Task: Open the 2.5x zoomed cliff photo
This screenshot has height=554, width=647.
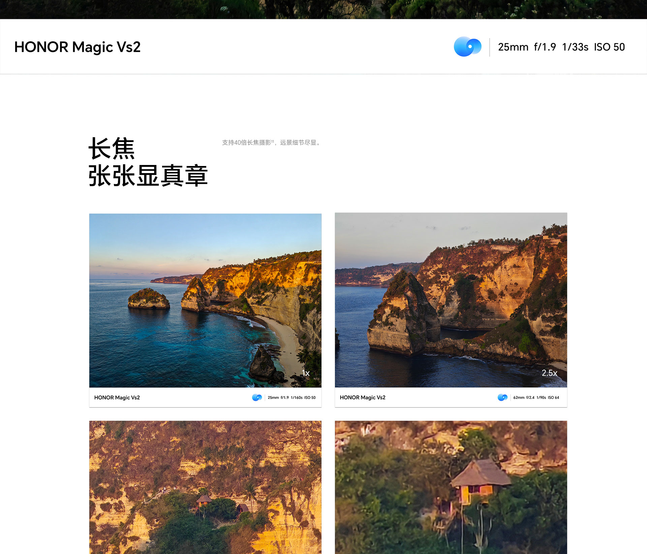Action: click(x=451, y=300)
